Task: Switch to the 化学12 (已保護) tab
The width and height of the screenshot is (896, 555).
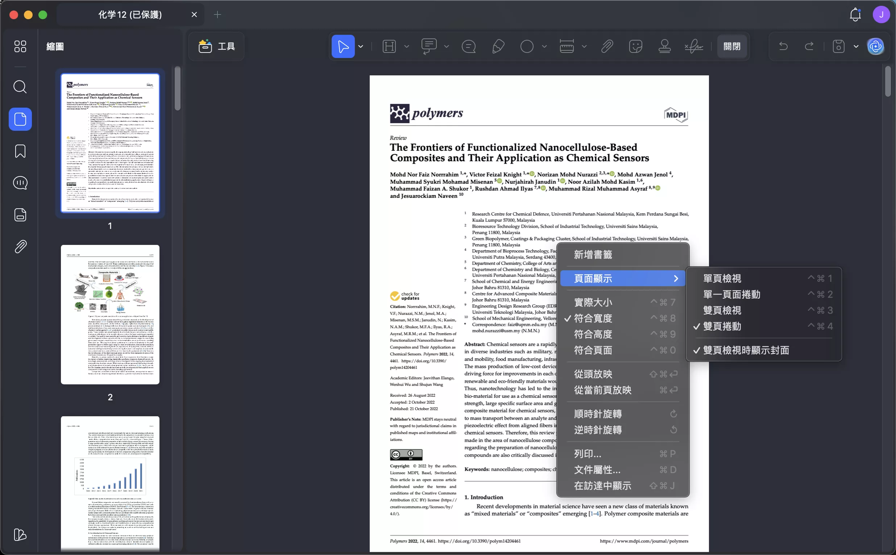Action: [x=130, y=15]
